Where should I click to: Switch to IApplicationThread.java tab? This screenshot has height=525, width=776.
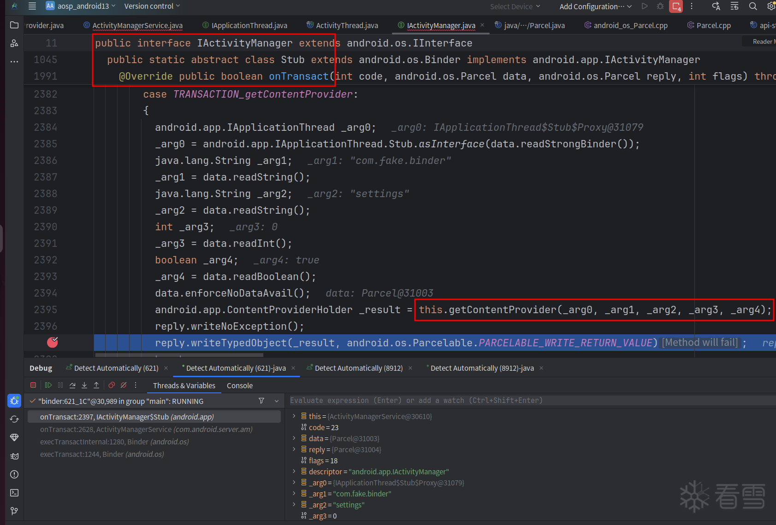point(245,25)
